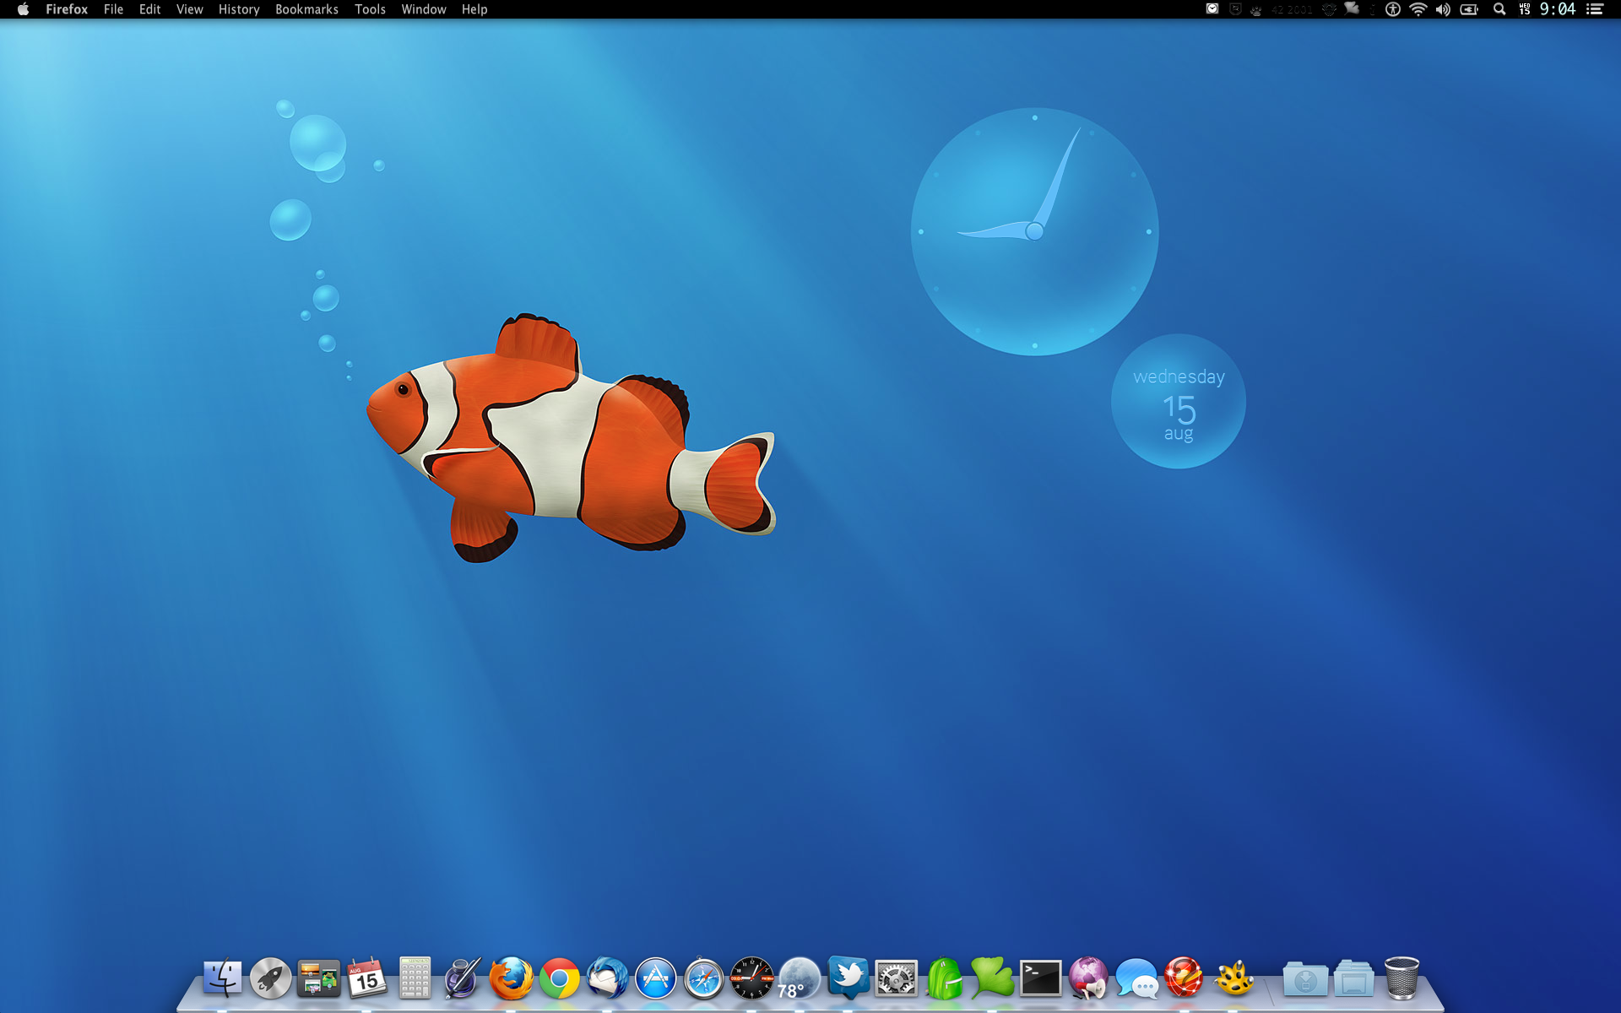Click the Wi-Fi status menu icon
1621x1013 pixels.
tap(1418, 9)
